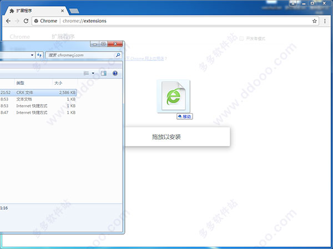
Task: Change Explorer view with the view icon
Action: (x=86, y=73)
